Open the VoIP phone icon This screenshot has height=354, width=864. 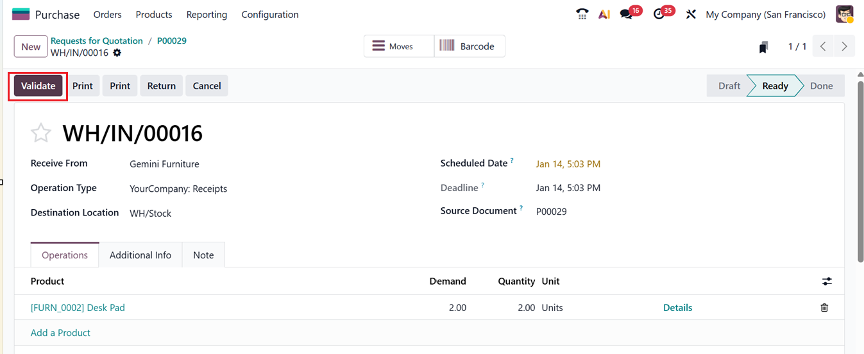582,14
